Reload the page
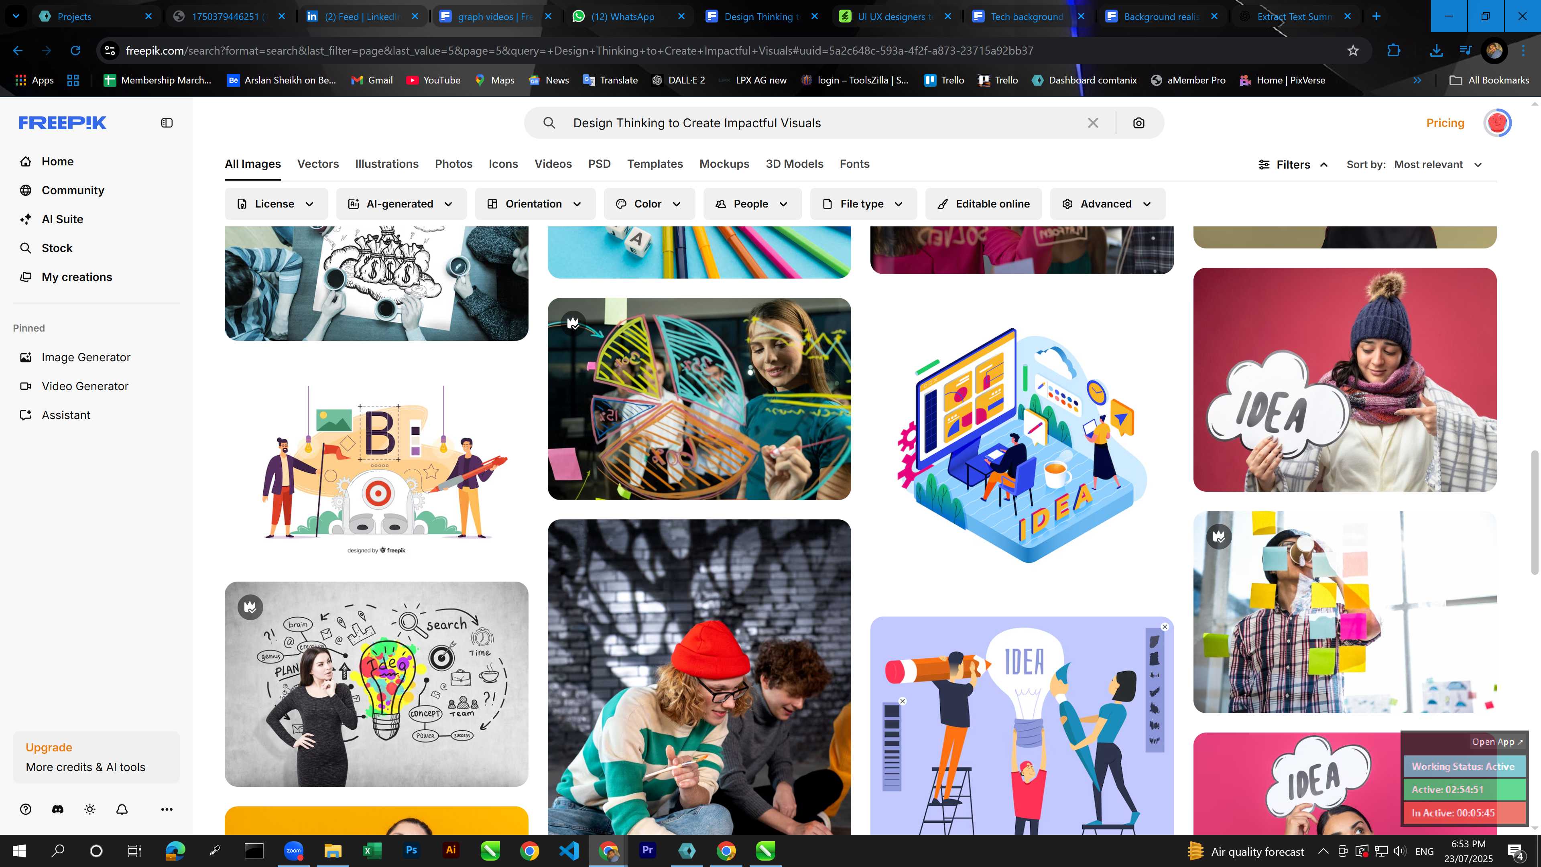 click(x=75, y=51)
